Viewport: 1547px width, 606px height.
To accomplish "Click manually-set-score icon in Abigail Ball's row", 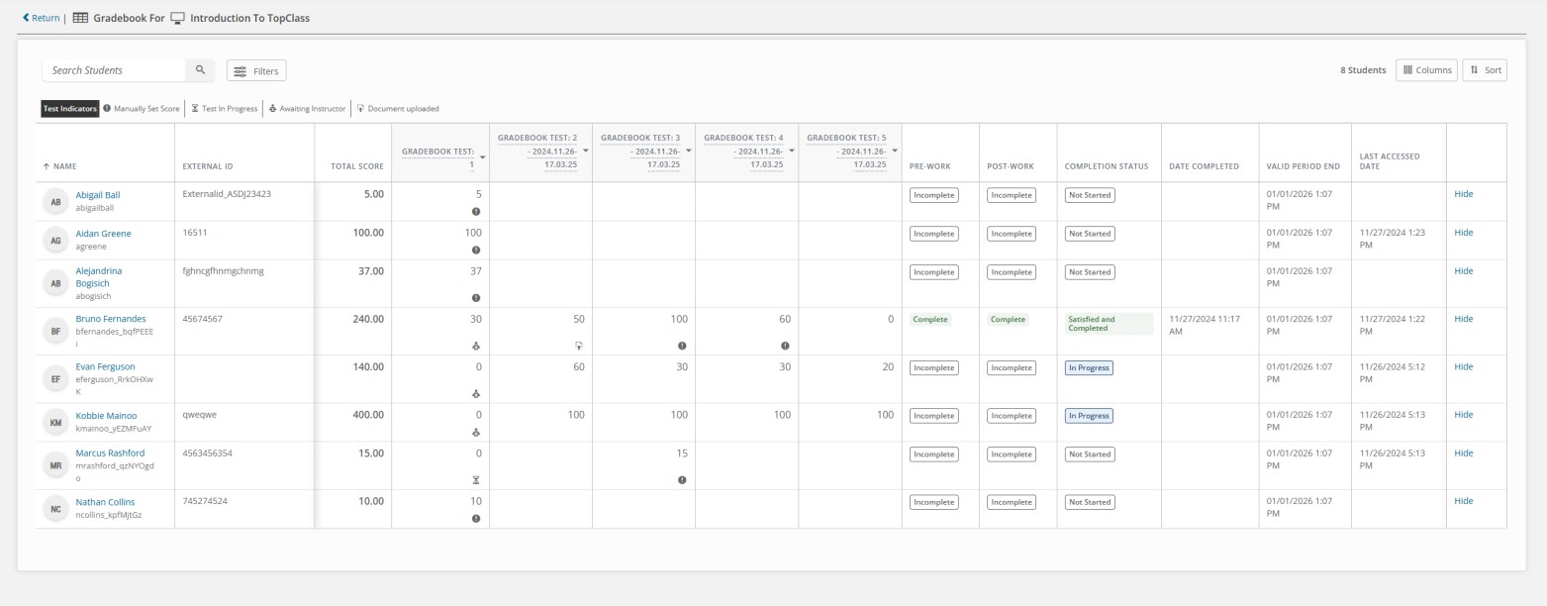I will 476,212.
